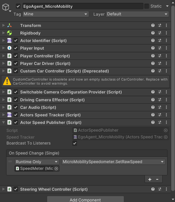Click the Inspector vertical scrollbar
The width and height of the screenshot is (175, 202).
coord(173,98)
